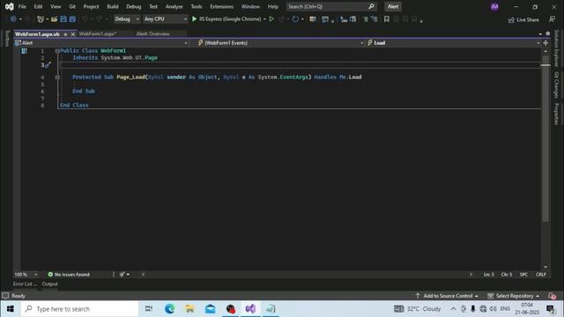
Task: Open the Solution Explorer side tab
Action: pyautogui.click(x=556, y=48)
